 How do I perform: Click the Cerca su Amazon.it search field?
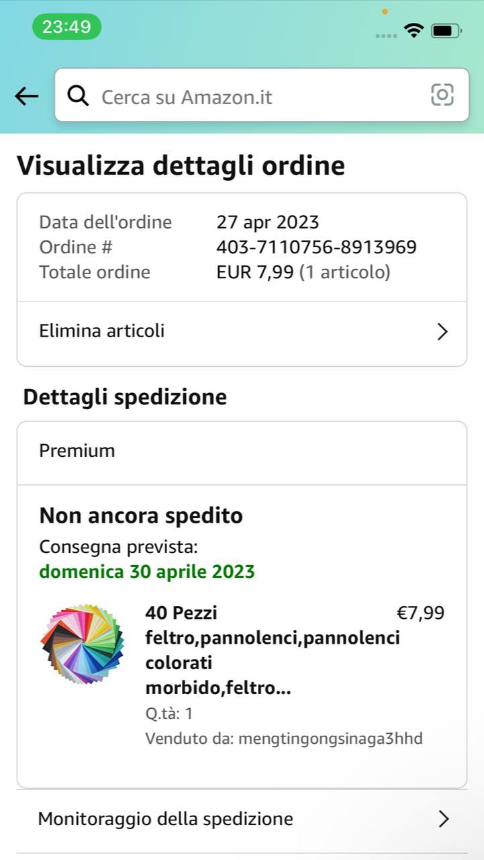255,97
